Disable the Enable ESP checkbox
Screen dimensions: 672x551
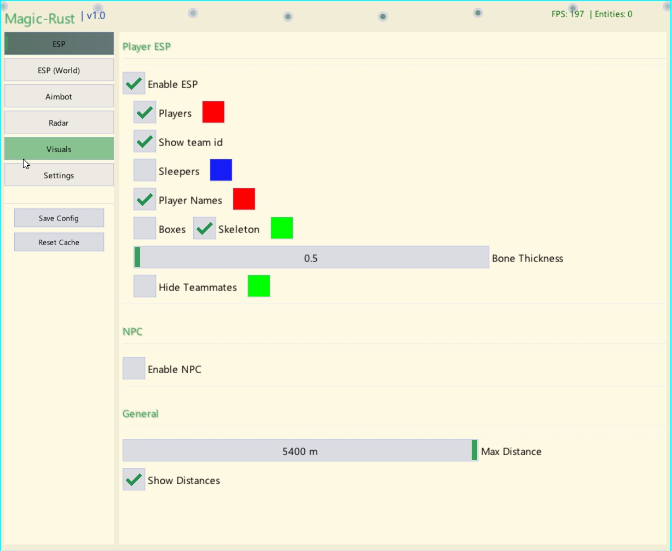click(134, 84)
